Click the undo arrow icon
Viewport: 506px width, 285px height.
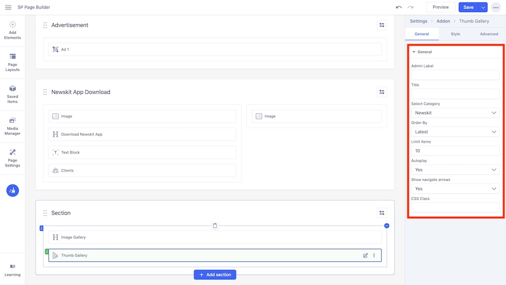click(x=399, y=7)
